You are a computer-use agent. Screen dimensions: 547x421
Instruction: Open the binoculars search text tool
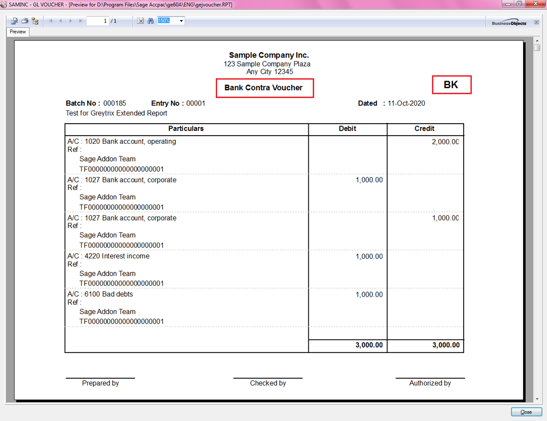pyautogui.click(x=151, y=21)
